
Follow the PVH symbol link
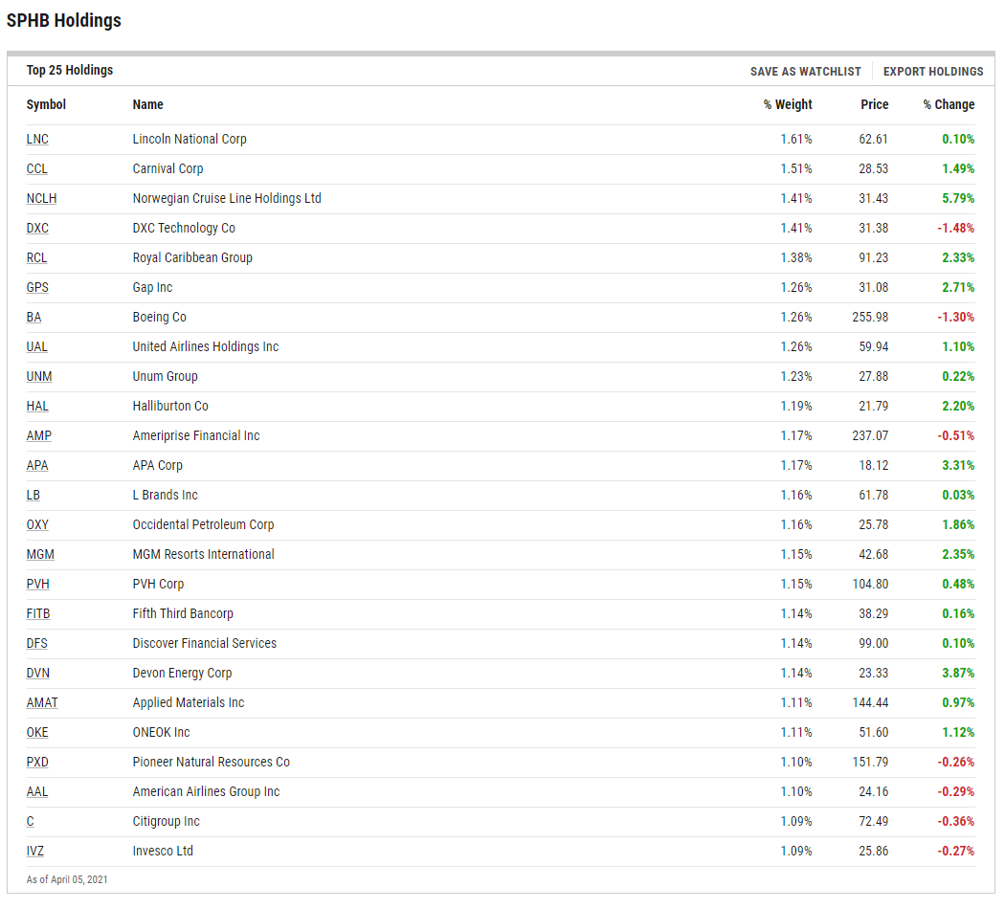pos(37,585)
